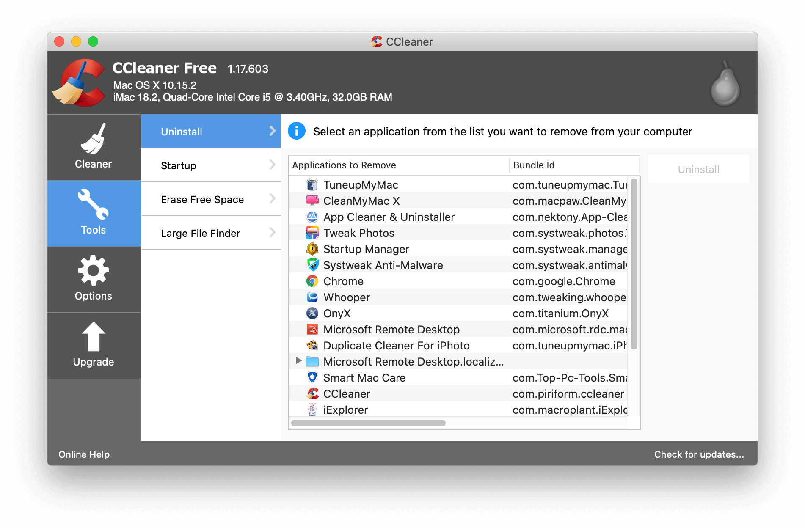Select the TuneupMyMac app icon

[x=312, y=184]
